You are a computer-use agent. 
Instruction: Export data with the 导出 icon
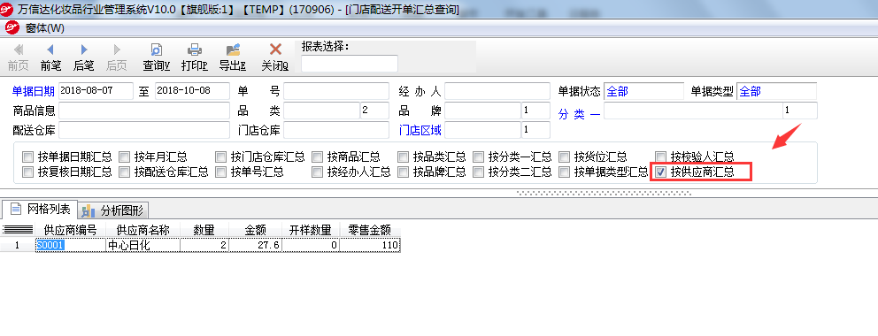[x=233, y=50]
